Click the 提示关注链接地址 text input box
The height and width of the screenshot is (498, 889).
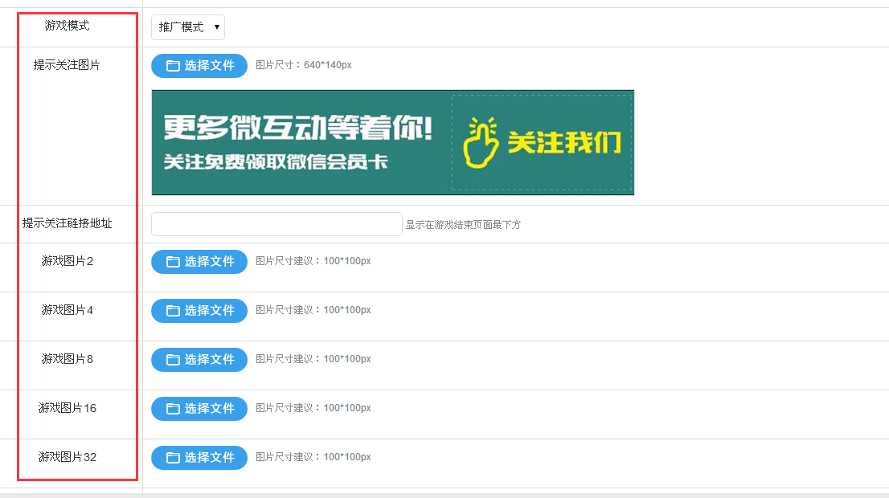[x=276, y=224]
